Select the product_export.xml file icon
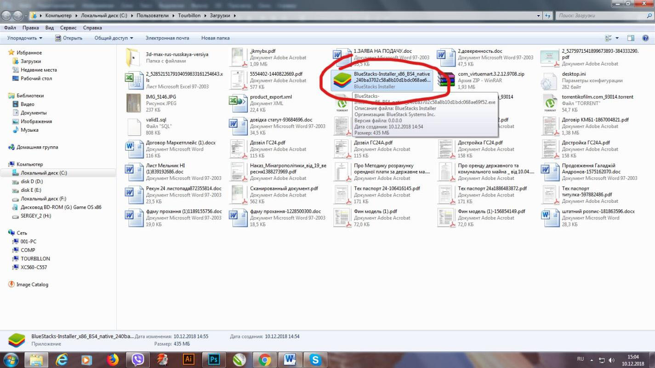The height and width of the screenshot is (368, 655). 238,103
